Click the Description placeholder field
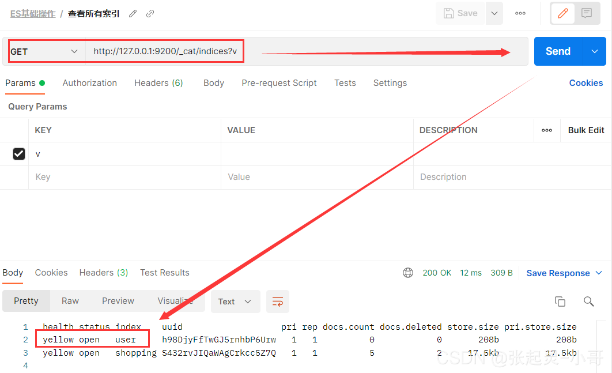 tap(511, 178)
